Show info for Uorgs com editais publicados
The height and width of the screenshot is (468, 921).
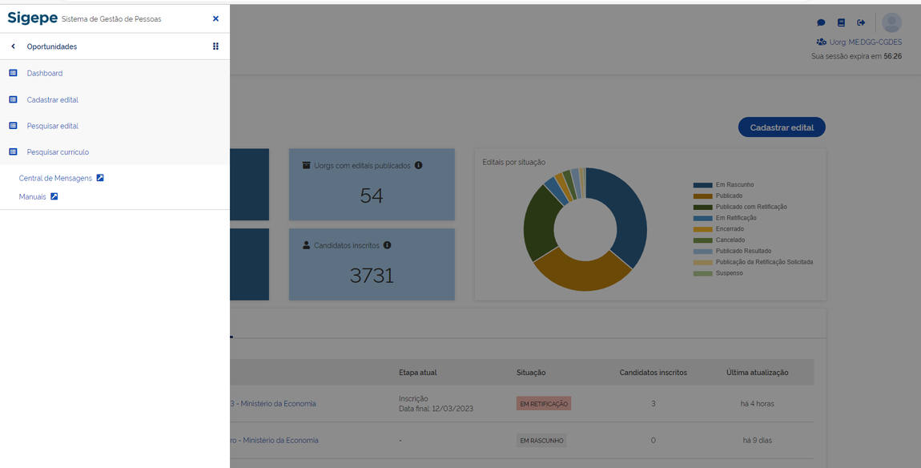click(418, 165)
